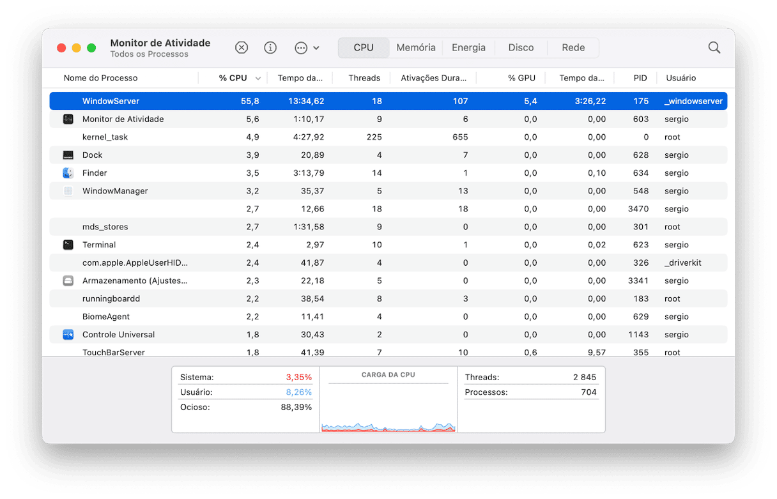Select the kernel_task process name
Viewport: 777px width, 499px height.
(105, 137)
